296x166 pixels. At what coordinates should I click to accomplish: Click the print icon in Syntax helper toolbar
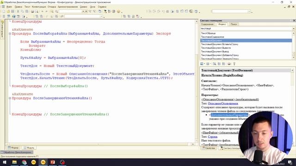[229, 64]
